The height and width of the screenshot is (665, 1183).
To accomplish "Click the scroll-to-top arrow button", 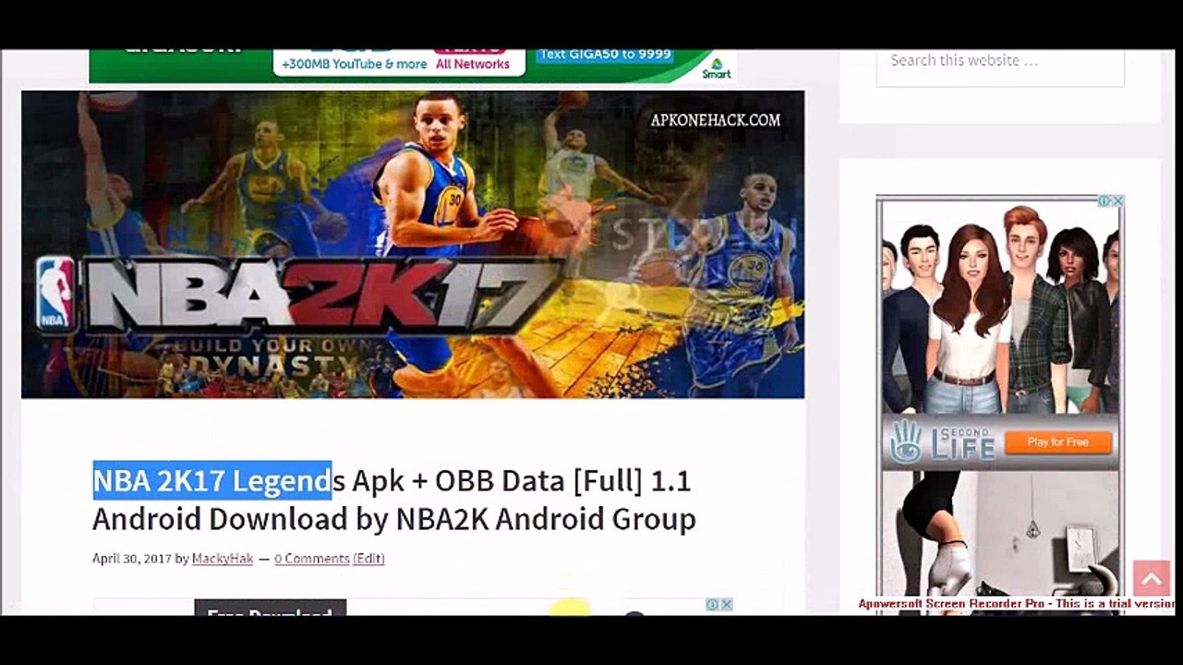I will (x=1151, y=579).
